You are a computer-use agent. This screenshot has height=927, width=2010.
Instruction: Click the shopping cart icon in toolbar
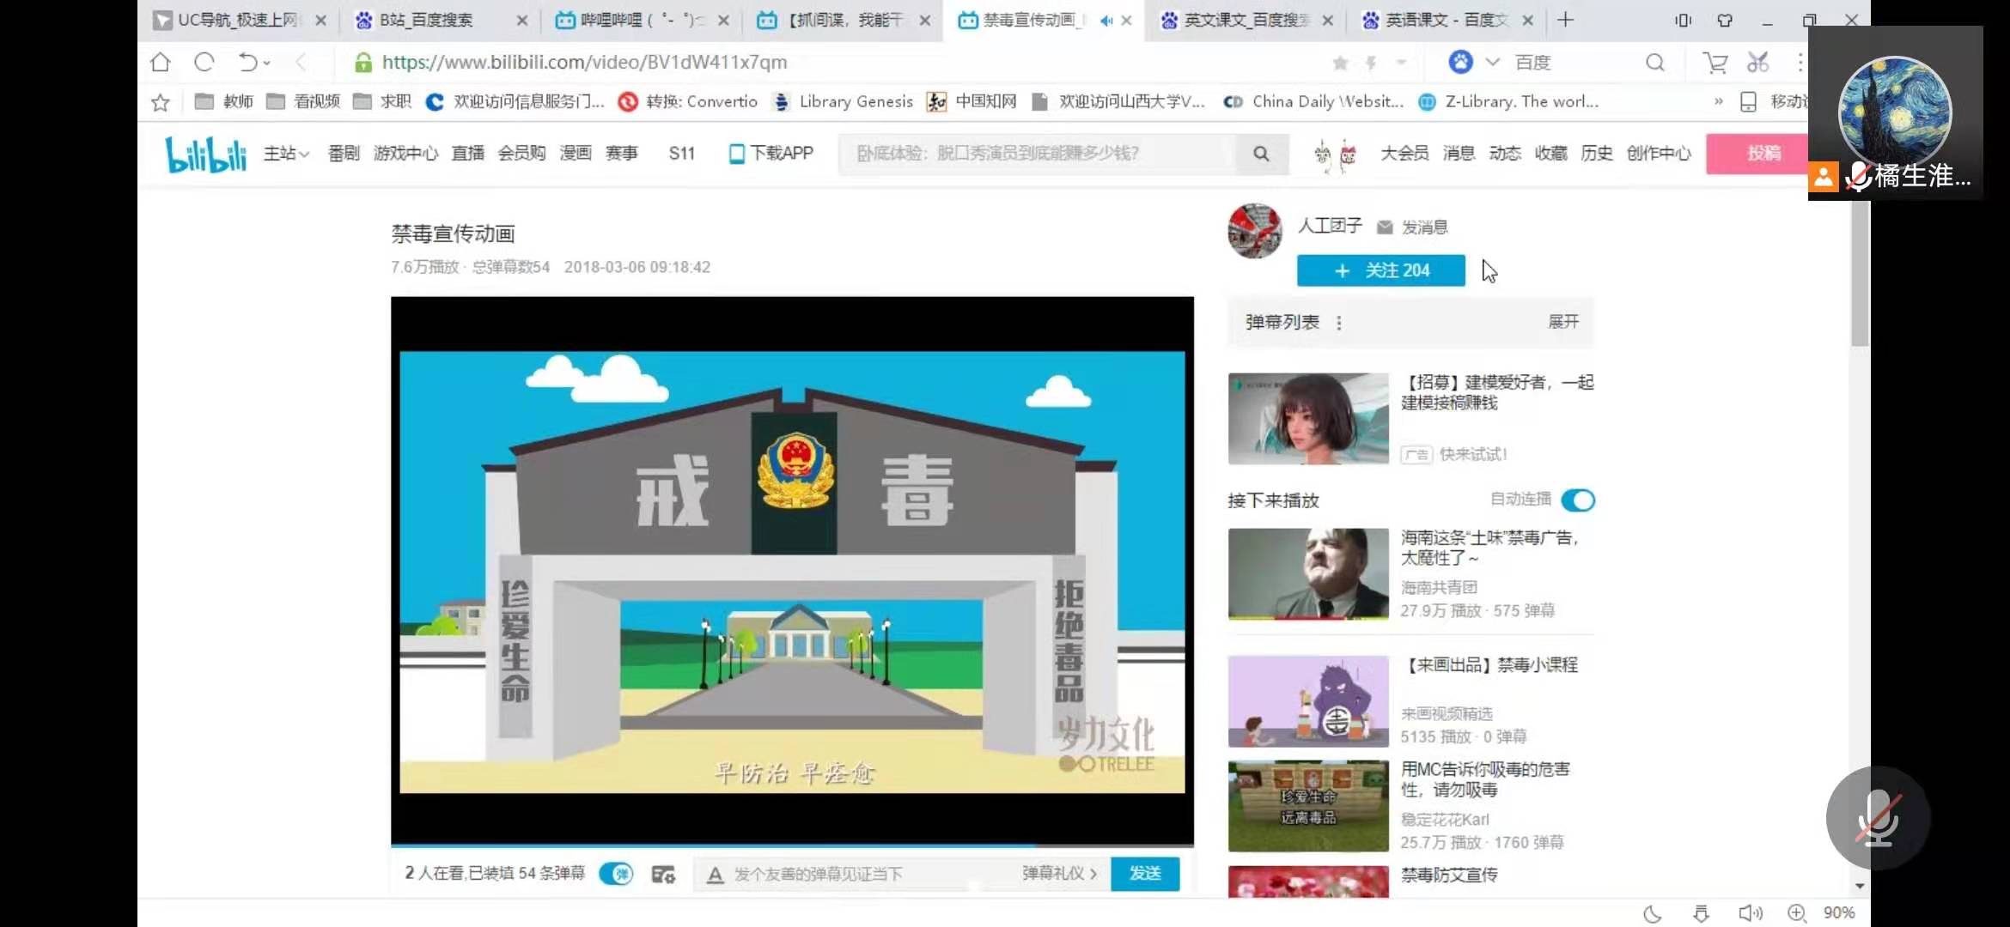pyautogui.click(x=1715, y=62)
